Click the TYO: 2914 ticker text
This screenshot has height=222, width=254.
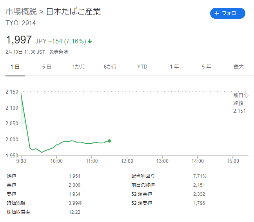click(20, 23)
